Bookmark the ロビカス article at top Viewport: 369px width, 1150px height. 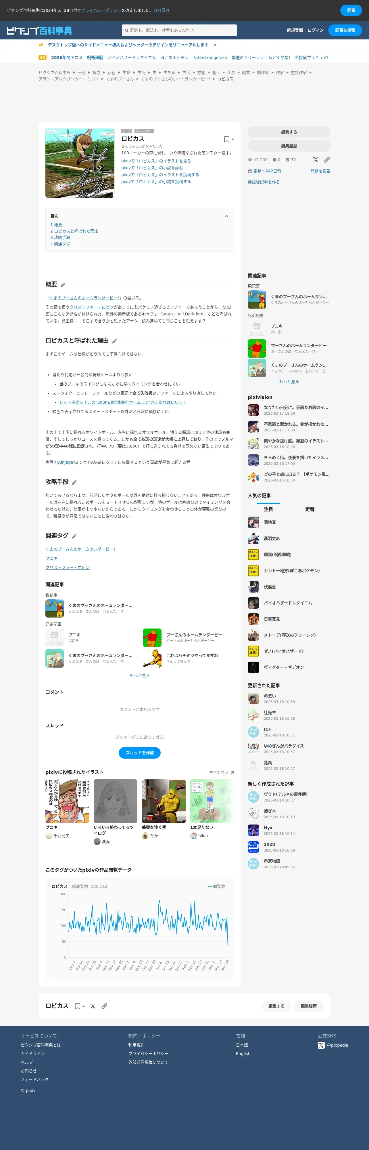(x=226, y=139)
